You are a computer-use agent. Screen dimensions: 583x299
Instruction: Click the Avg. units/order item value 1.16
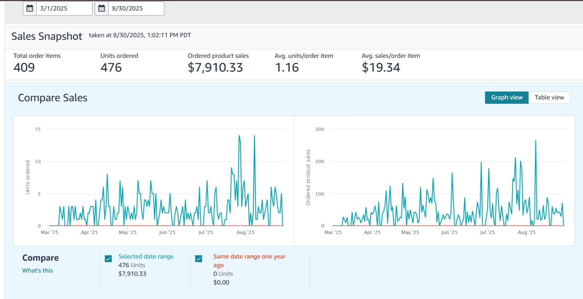click(287, 68)
